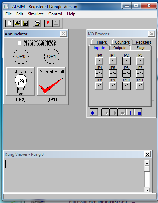The height and width of the screenshot is (203, 158).
Task: Toggle the IP1 input switch
Action: pos(113,61)
